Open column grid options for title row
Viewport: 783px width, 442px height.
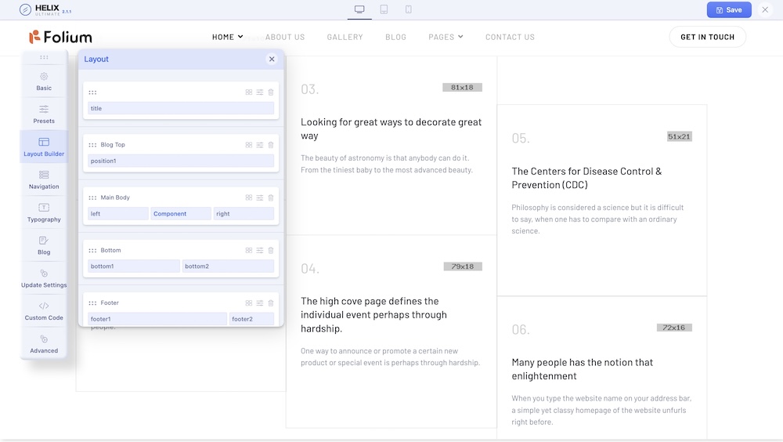[249, 92]
